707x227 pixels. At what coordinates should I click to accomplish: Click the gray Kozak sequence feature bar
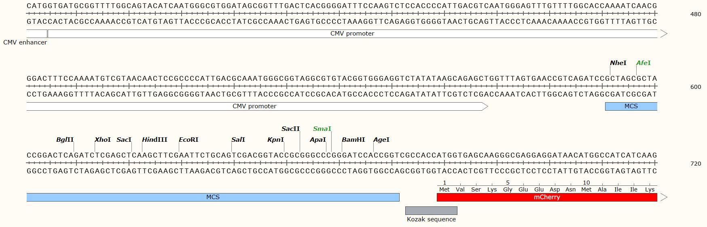click(x=431, y=211)
